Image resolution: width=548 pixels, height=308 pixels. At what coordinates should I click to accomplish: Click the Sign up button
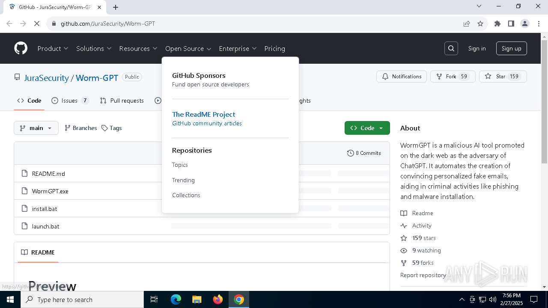[x=512, y=48]
